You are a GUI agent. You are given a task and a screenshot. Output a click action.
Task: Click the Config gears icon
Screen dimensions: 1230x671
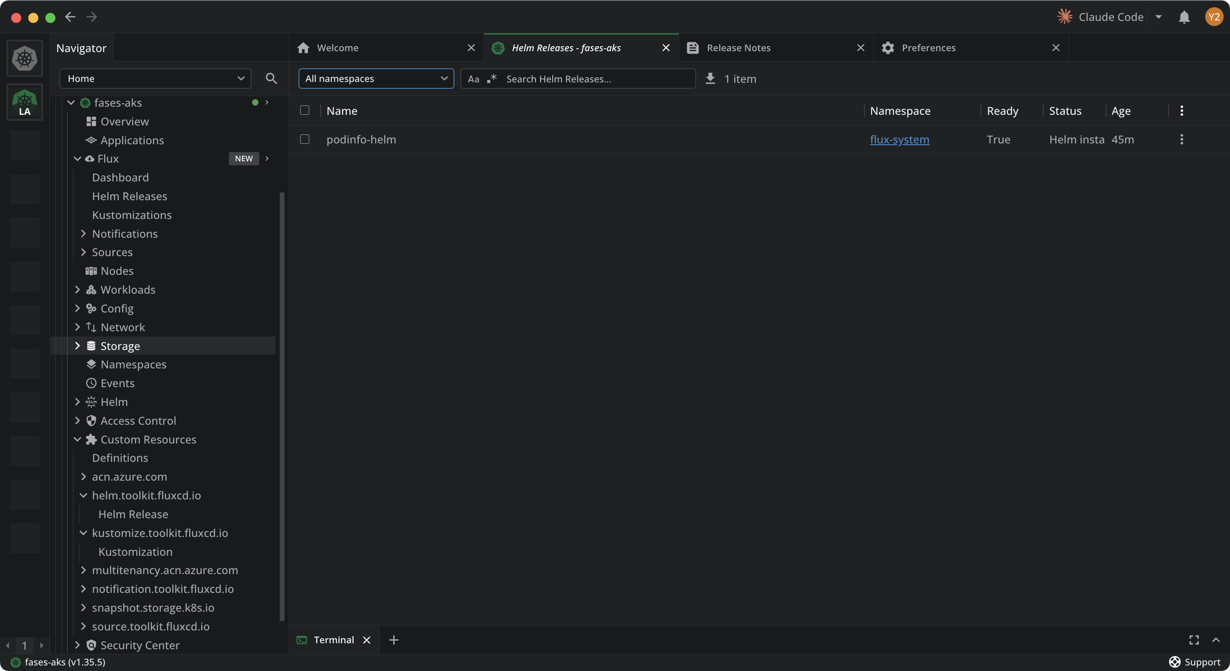91,308
